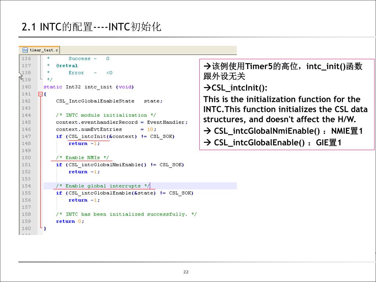Click the CSL_intcGlobalEnable(&state) call
The height and width of the screenshot is (282, 376).
(x=112, y=193)
